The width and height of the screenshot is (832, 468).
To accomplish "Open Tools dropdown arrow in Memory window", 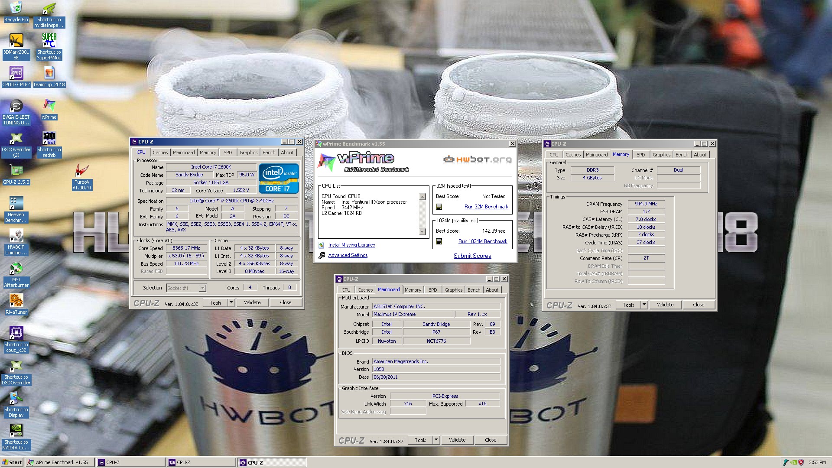I will (x=644, y=305).
